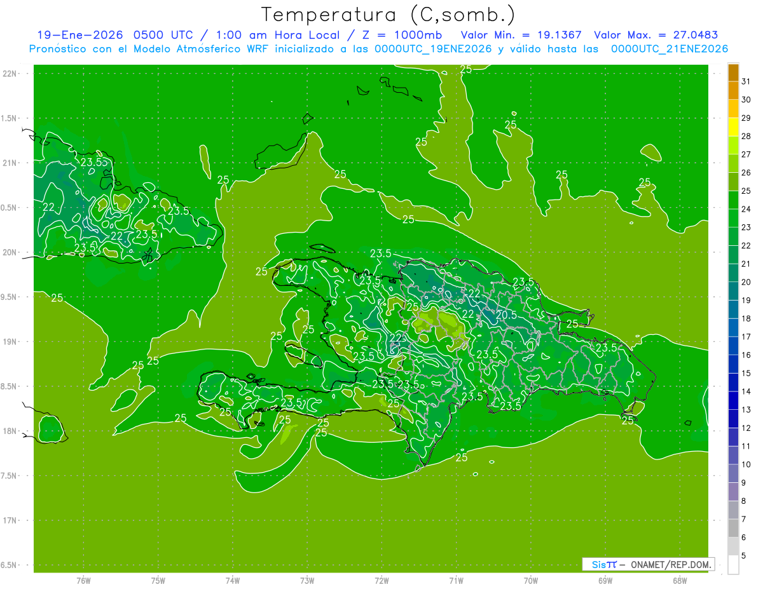
Task: Click the 'SisTT - ONAMET/REP.DOM.' credit box
Action: pyautogui.click(x=648, y=564)
